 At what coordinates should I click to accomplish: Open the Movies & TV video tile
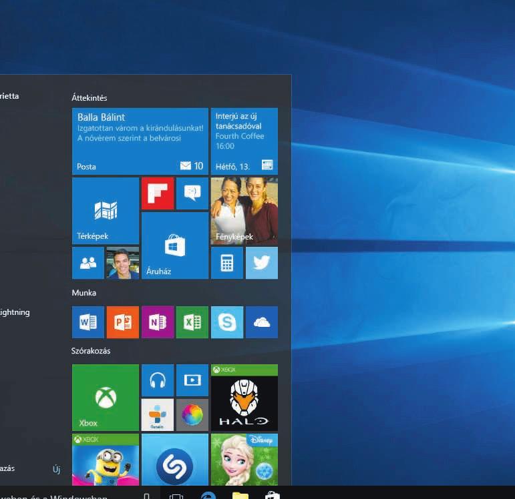[x=192, y=380]
